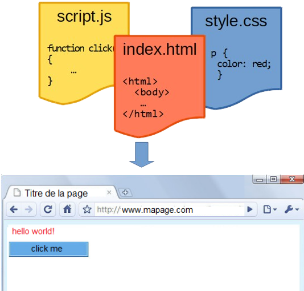The height and width of the screenshot is (291, 304).
Task: Click the '</html>' closing tag text
Action: [x=143, y=114]
